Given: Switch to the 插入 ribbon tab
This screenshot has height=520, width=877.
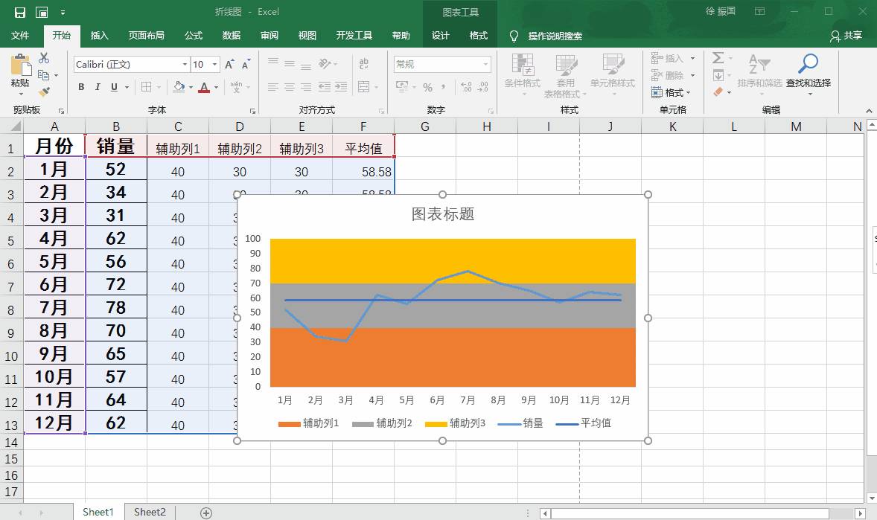Looking at the screenshot, I should pyautogui.click(x=100, y=36).
